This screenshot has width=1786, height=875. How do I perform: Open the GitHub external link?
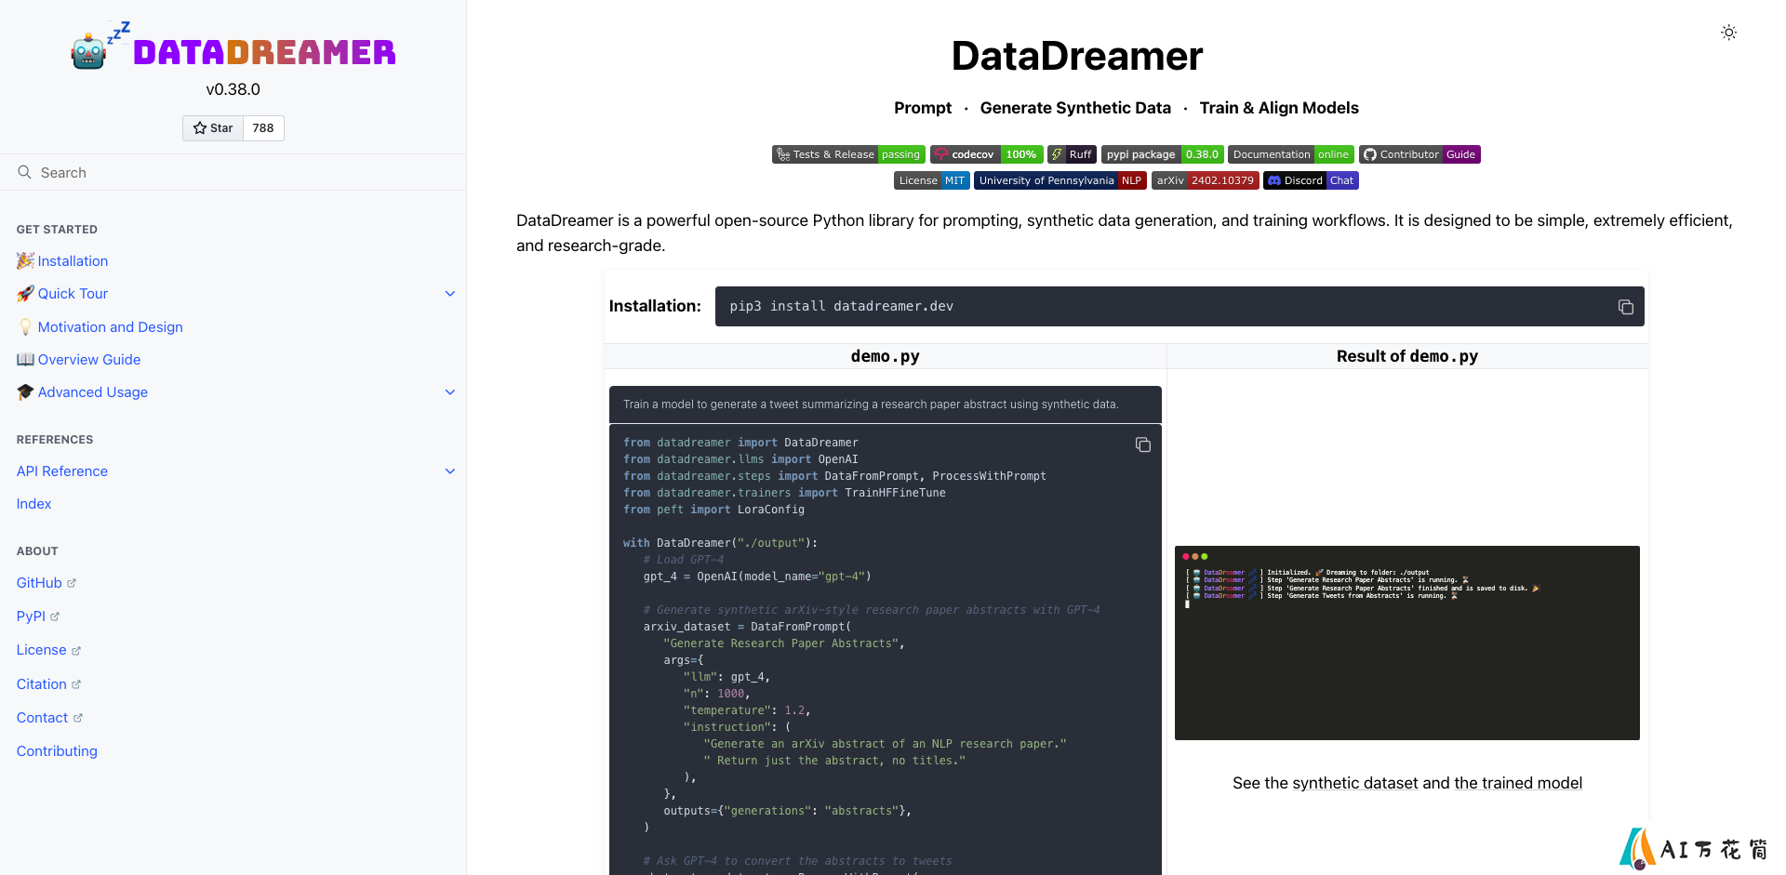47,583
